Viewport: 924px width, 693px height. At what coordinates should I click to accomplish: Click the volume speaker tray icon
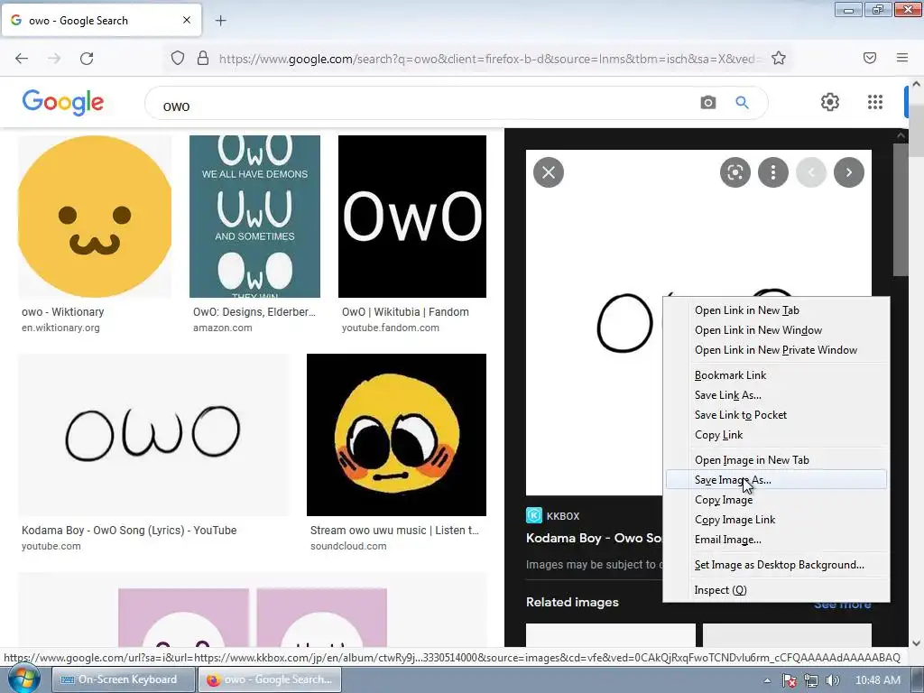pos(833,680)
